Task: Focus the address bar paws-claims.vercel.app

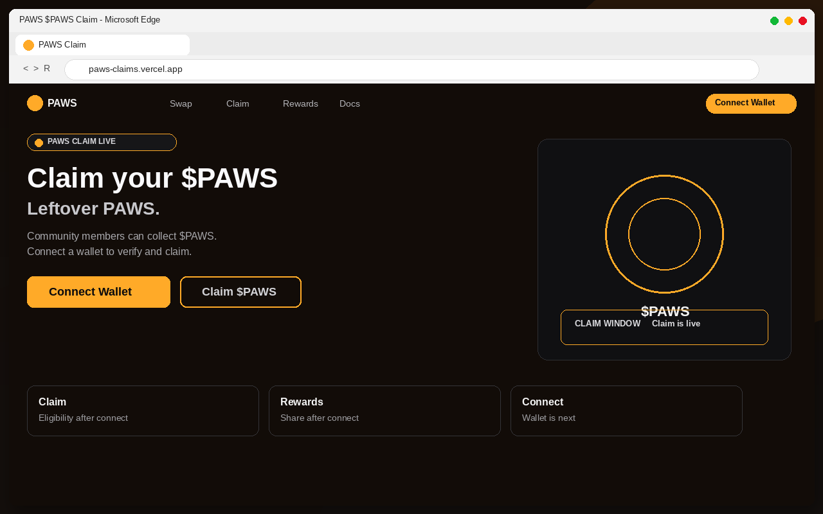Action: click(x=411, y=69)
